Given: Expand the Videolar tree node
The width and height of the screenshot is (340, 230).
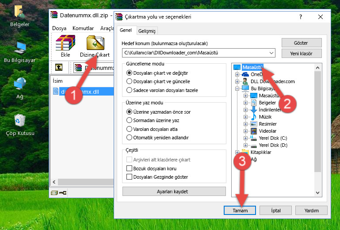Looking at the screenshot, I should 245,131.
